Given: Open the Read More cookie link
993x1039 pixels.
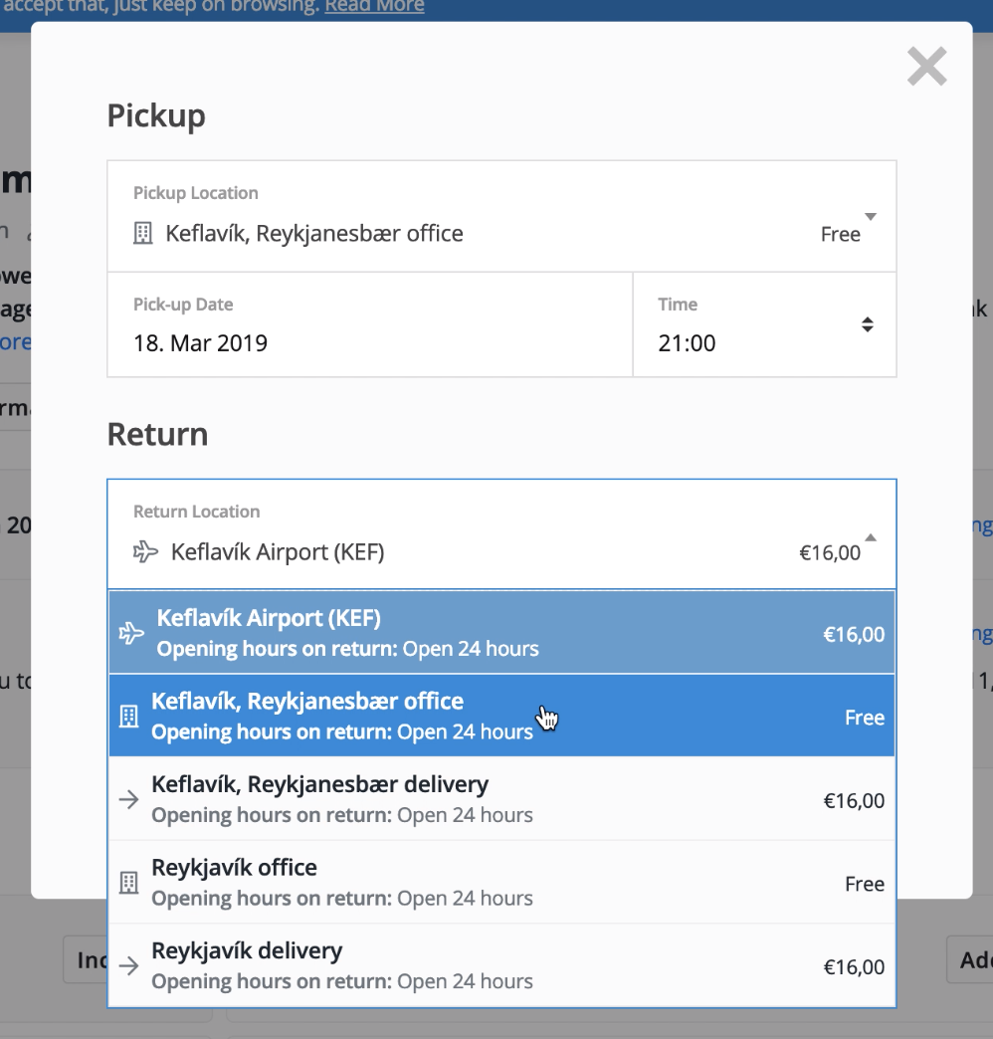Looking at the screenshot, I should pyautogui.click(x=374, y=7).
